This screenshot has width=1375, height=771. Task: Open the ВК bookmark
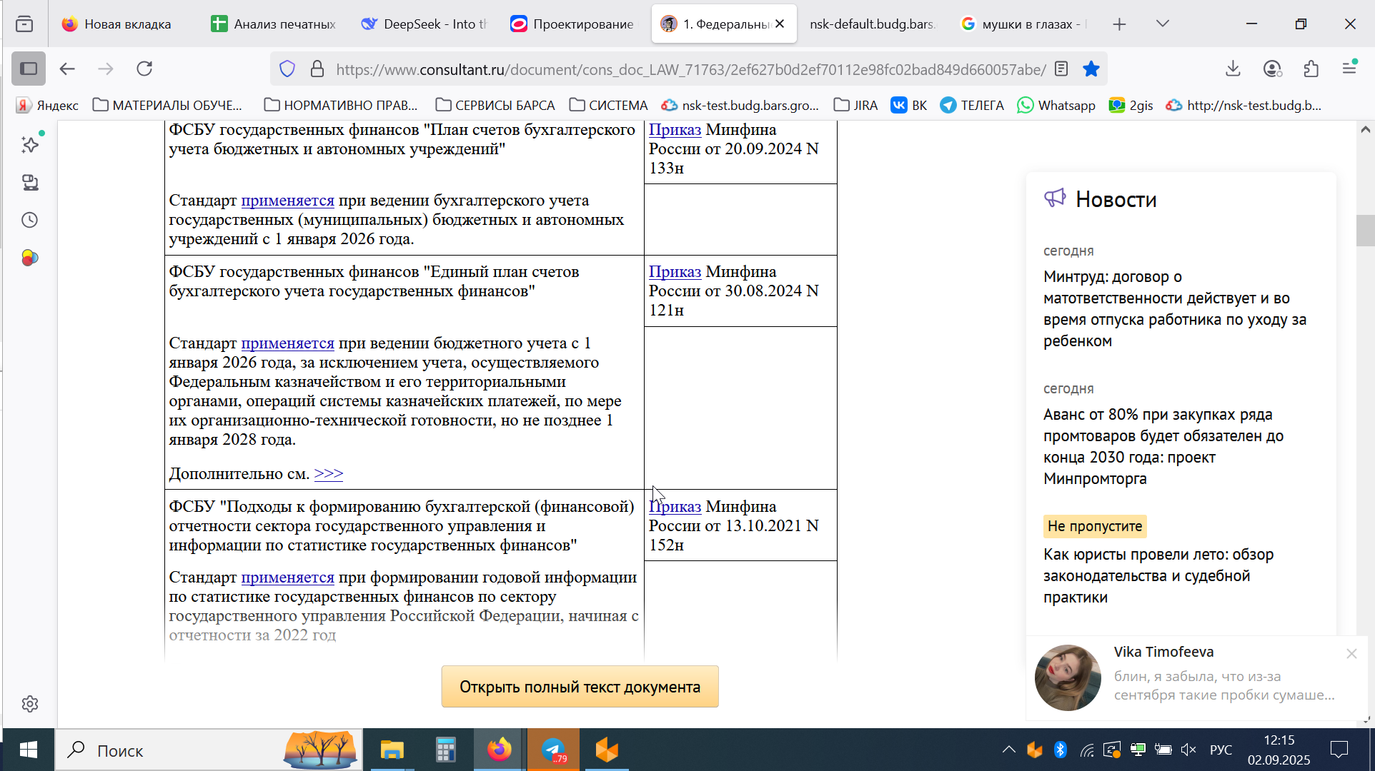click(909, 105)
